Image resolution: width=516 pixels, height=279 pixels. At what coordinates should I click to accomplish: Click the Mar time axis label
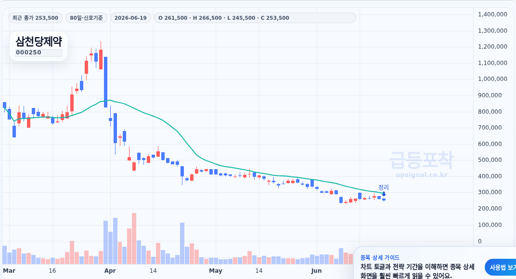pyautogui.click(x=9, y=271)
